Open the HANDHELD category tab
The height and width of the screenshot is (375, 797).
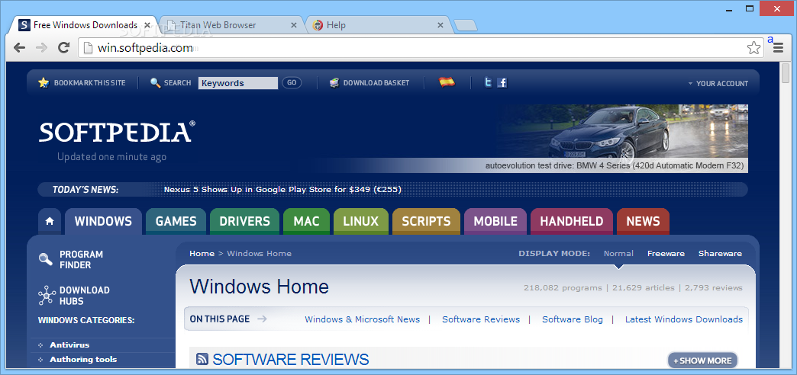tap(571, 221)
